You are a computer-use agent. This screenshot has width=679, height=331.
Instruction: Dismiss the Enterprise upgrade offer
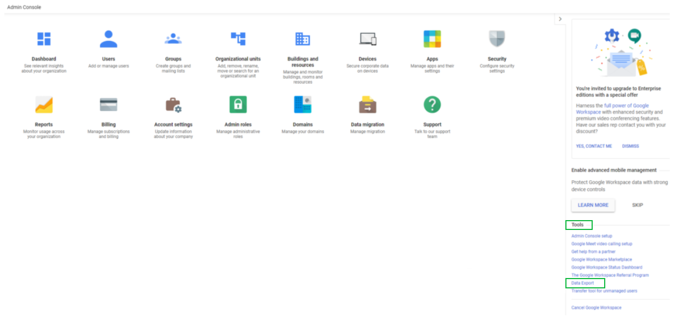click(x=630, y=146)
